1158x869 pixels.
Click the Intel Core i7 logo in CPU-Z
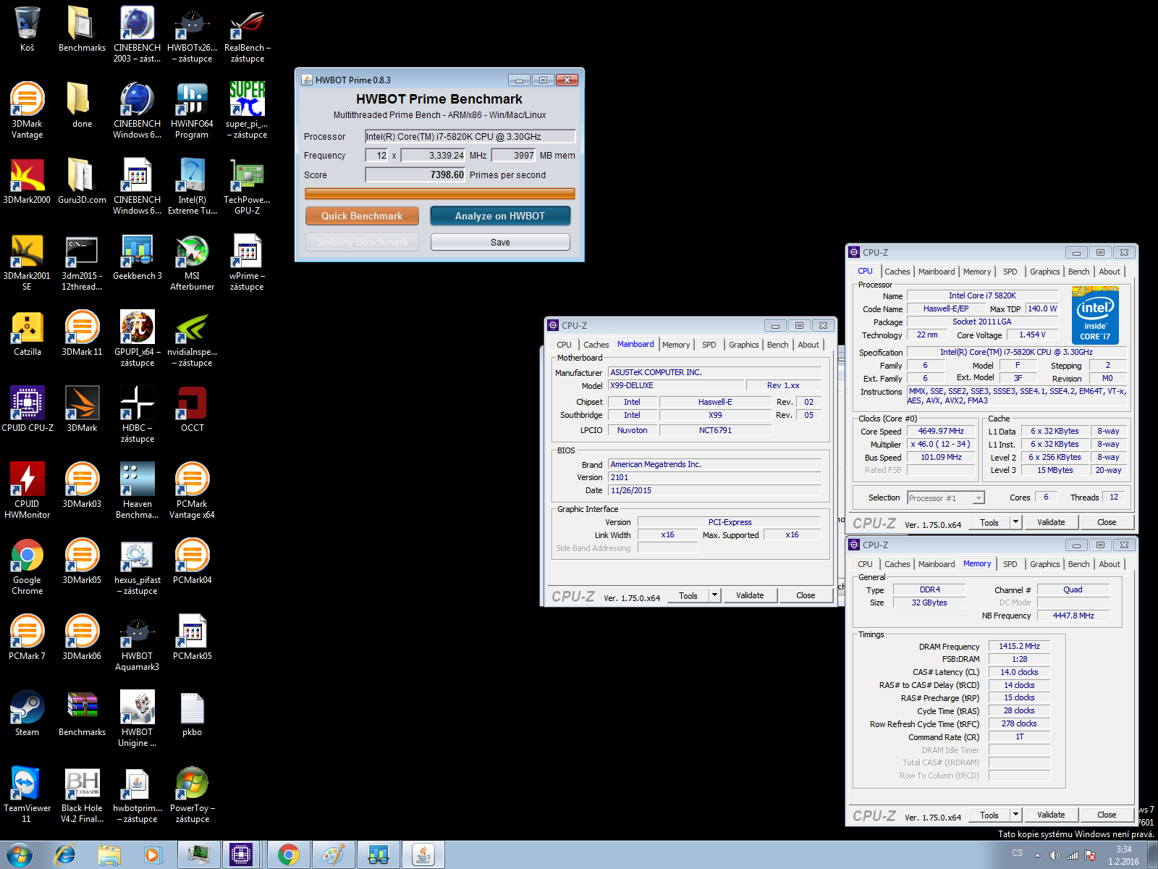1095,315
